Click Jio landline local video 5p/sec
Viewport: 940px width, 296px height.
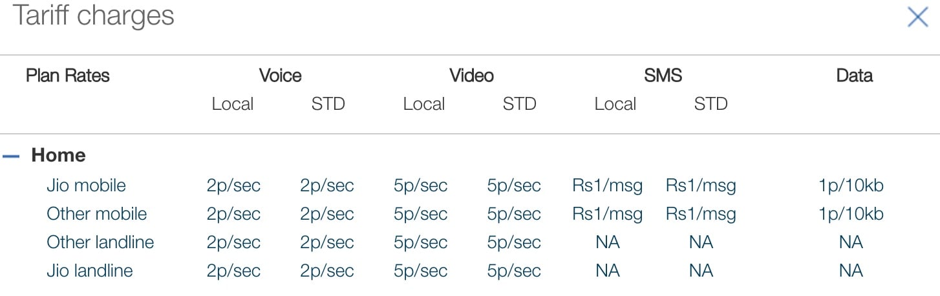click(420, 271)
